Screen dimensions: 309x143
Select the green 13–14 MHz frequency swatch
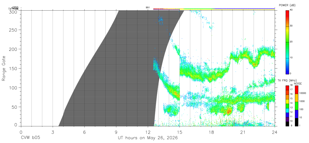tap(287, 106)
